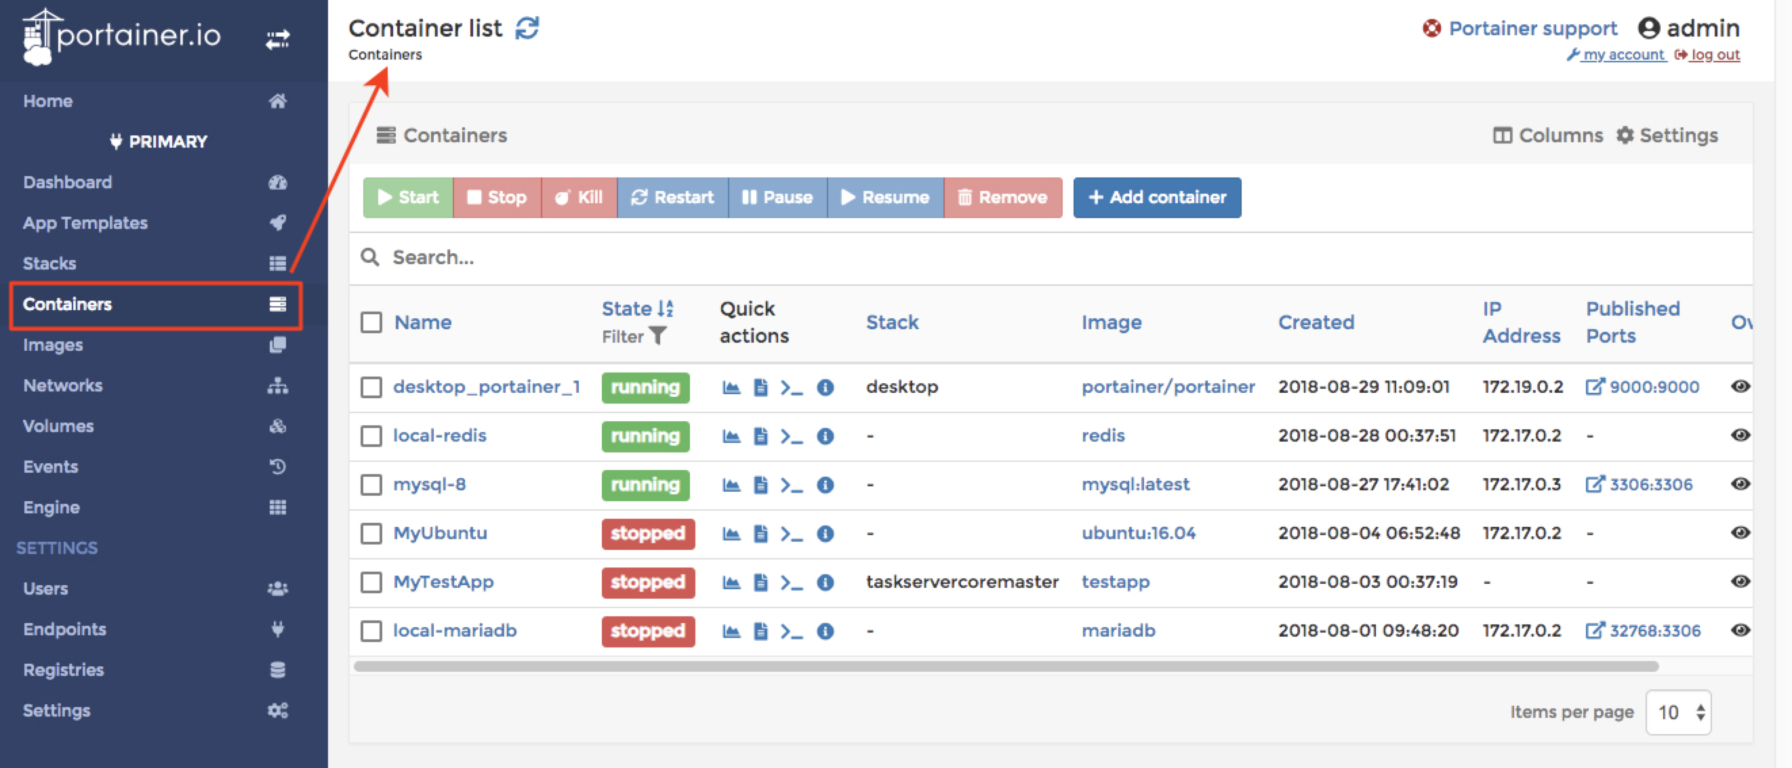This screenshot has height=768, width=1792.
Task: Toggle the sidebar with arrows icon
Action: pyautogui.click(x=278, y=39)
